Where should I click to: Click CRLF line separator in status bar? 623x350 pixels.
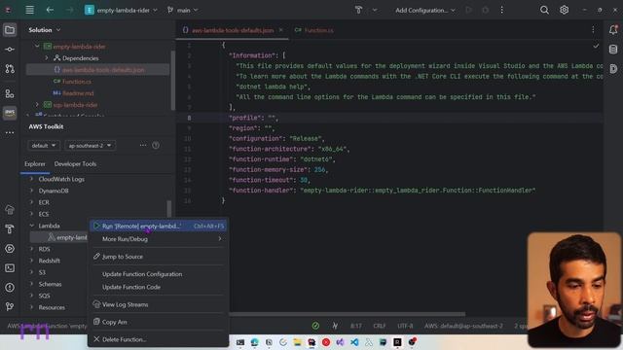tap(380, 326)
